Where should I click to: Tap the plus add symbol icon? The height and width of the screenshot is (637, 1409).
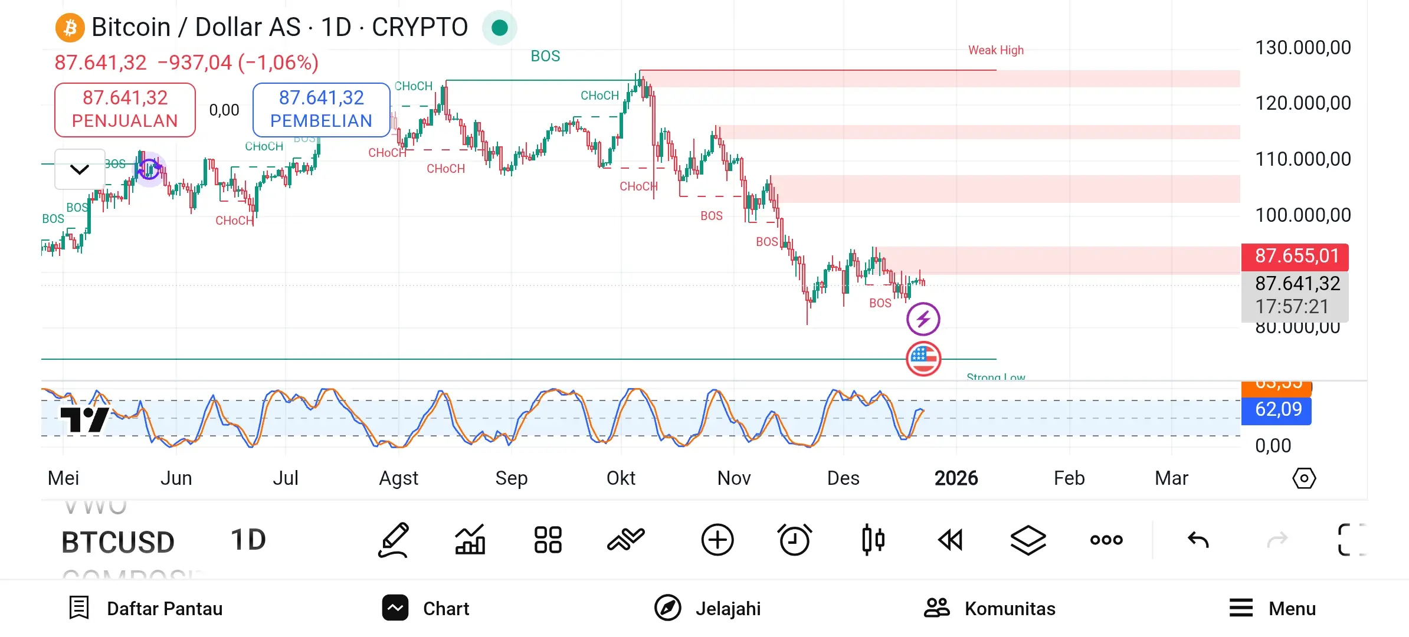[x=717, y=540]
